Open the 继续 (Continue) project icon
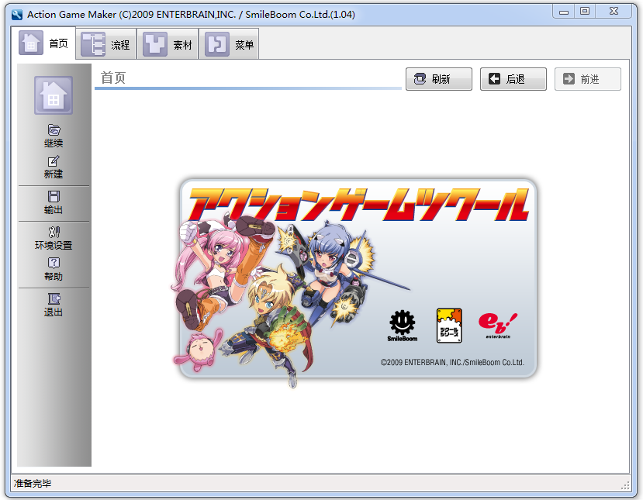The image size is (643, 500). (54, 130)
